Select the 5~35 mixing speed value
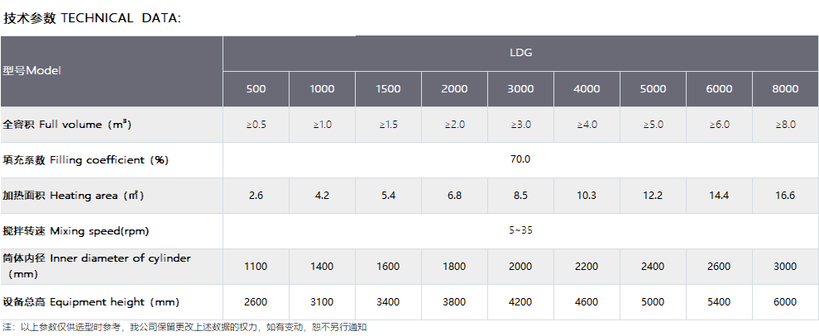The height and width of the screenshot is (336, 819). (x=520, y=230)
